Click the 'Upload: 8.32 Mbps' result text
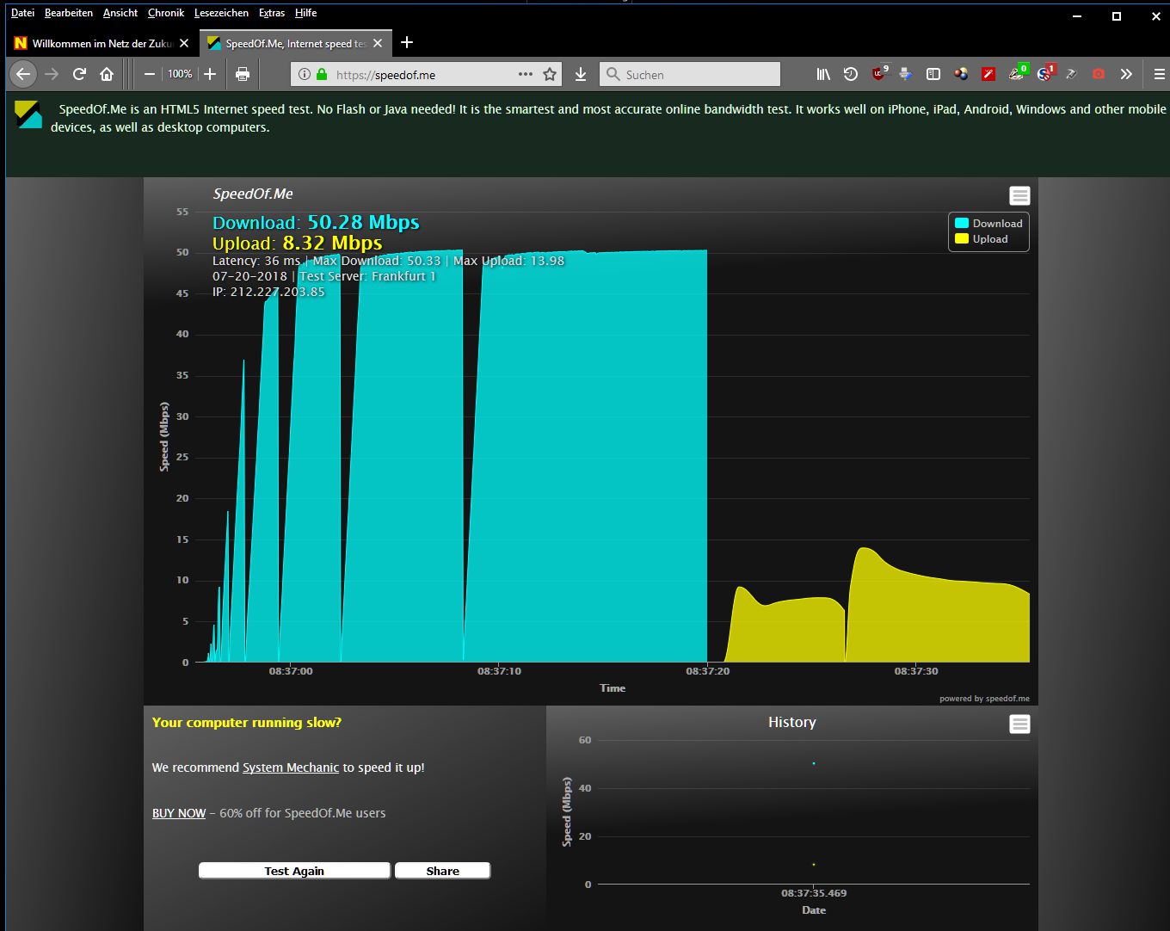Screen dimensions: 1170x931 pos(297,244)
